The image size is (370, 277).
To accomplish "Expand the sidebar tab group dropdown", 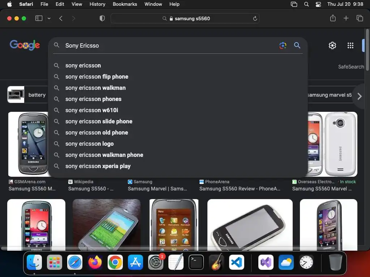I will click(x=49, y=18).
